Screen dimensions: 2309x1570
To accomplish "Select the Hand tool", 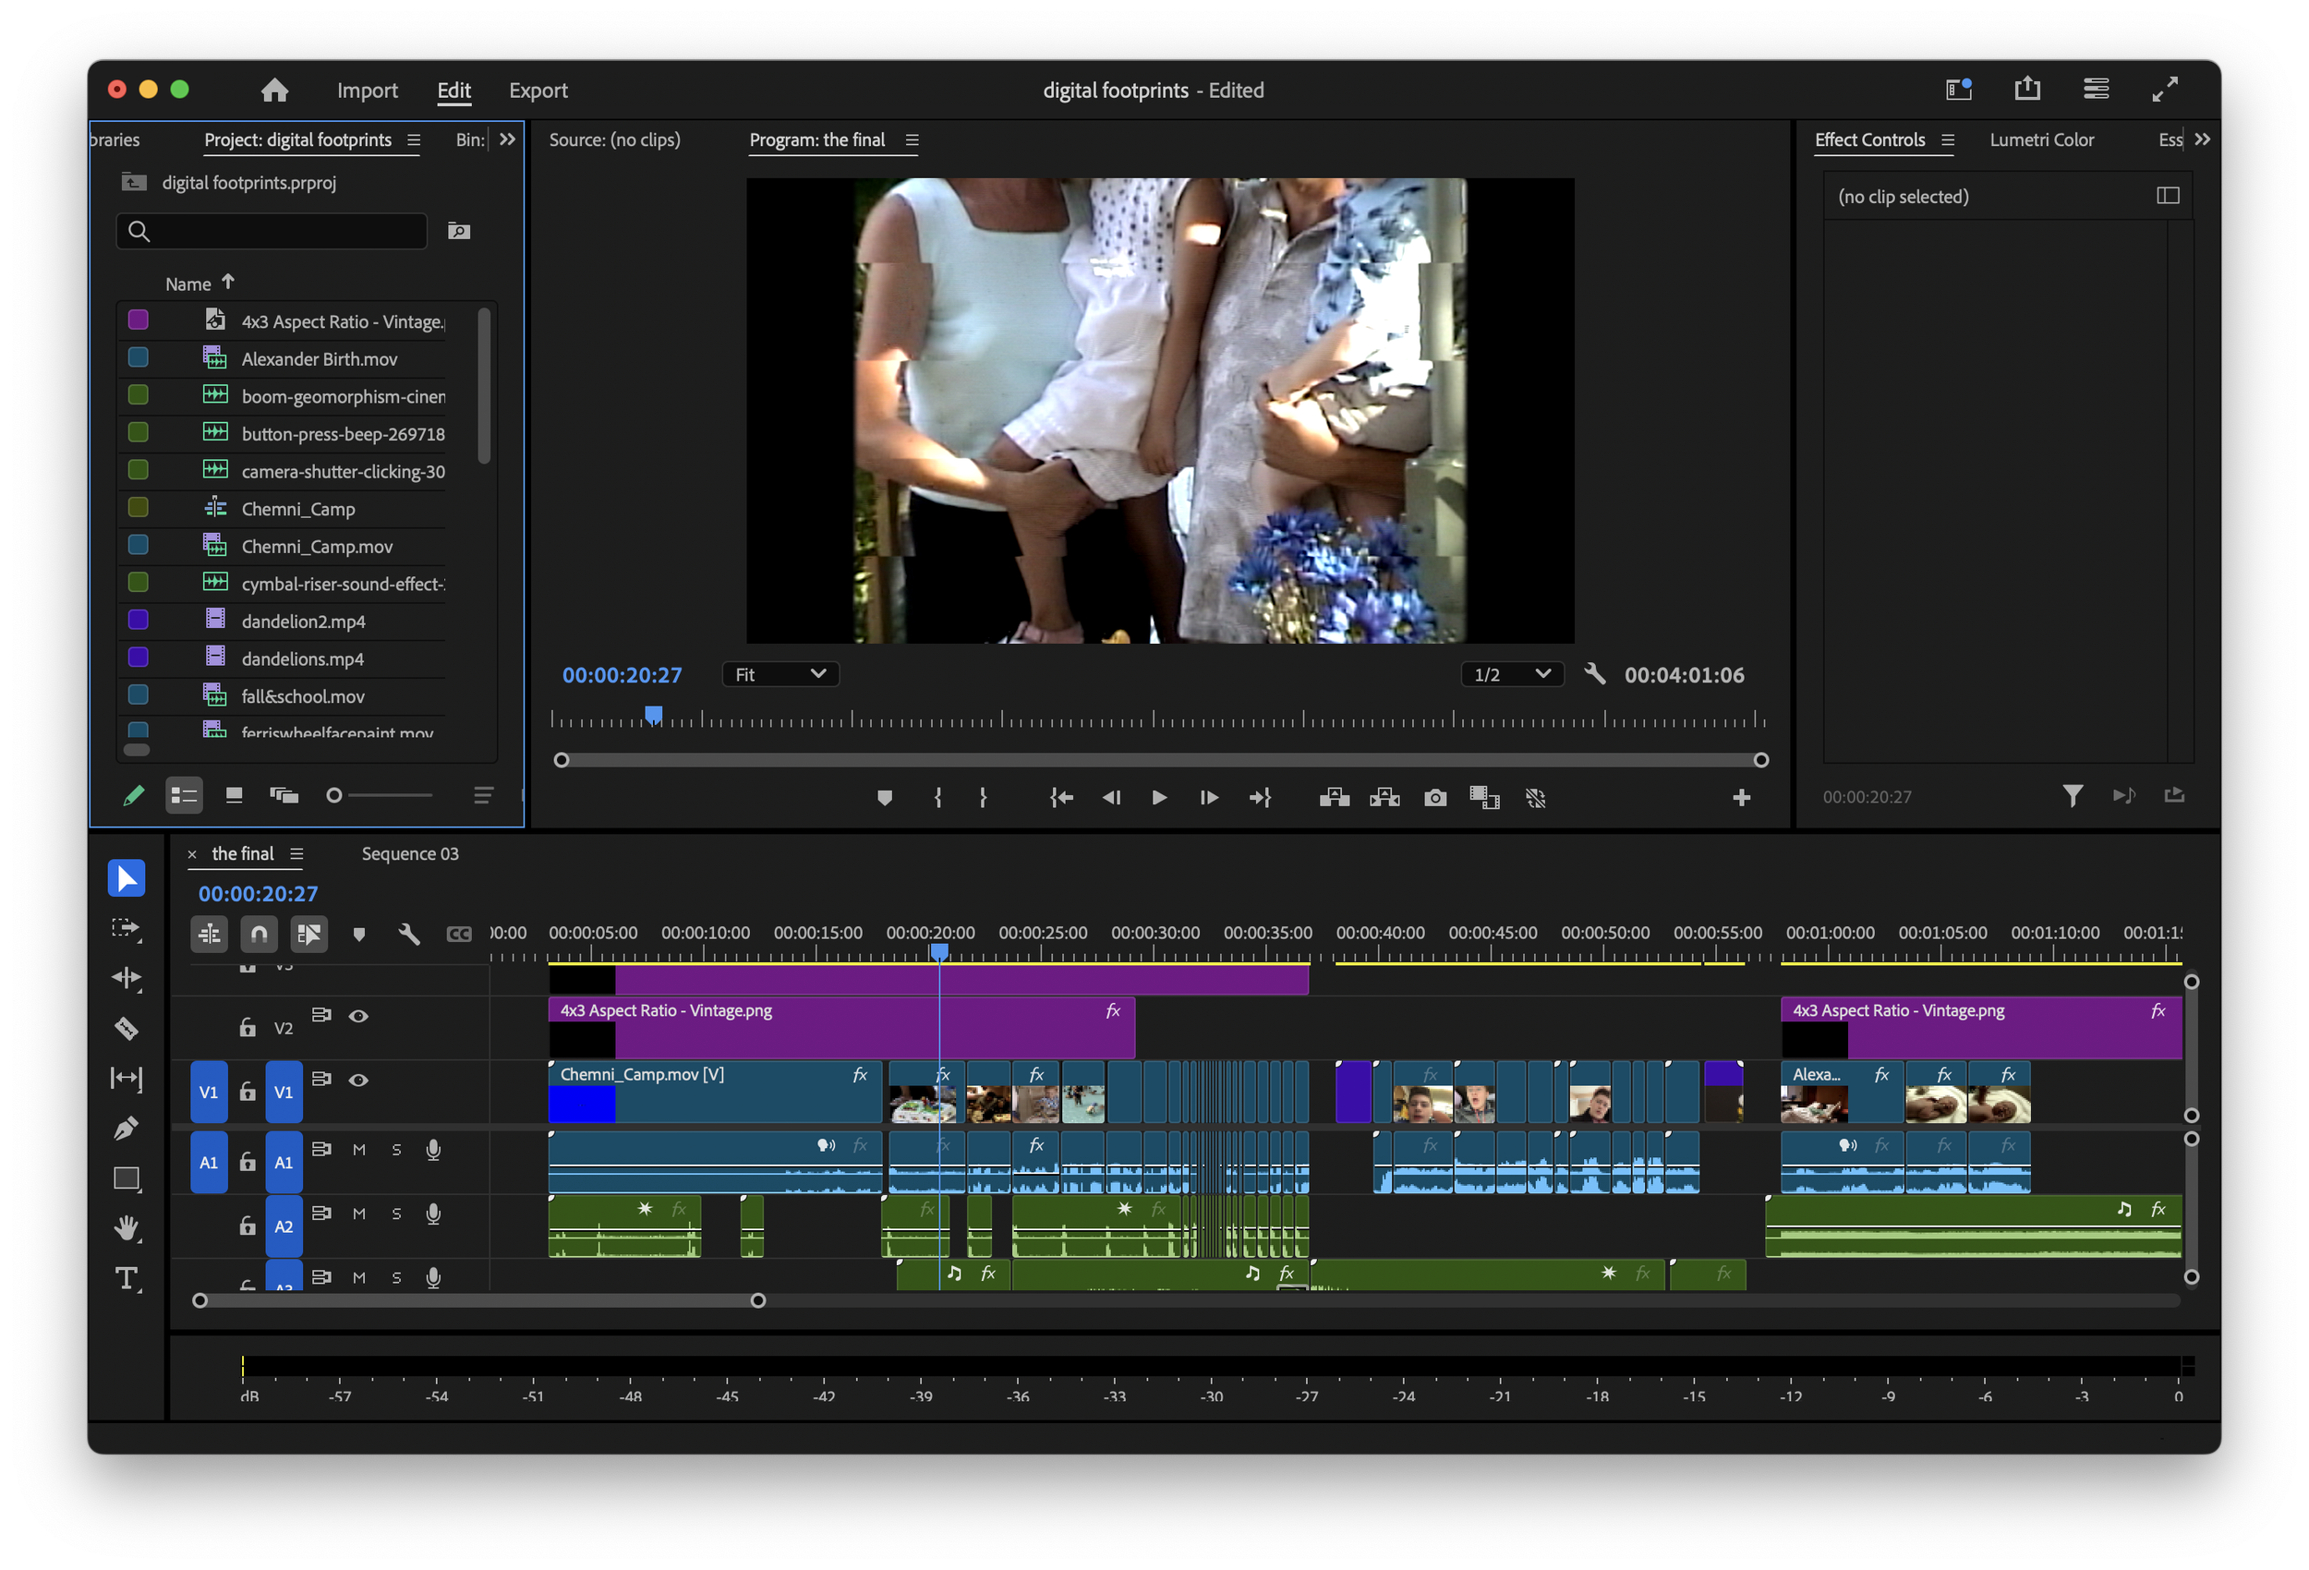I will pyautogui.click(x=127, y=1228).
